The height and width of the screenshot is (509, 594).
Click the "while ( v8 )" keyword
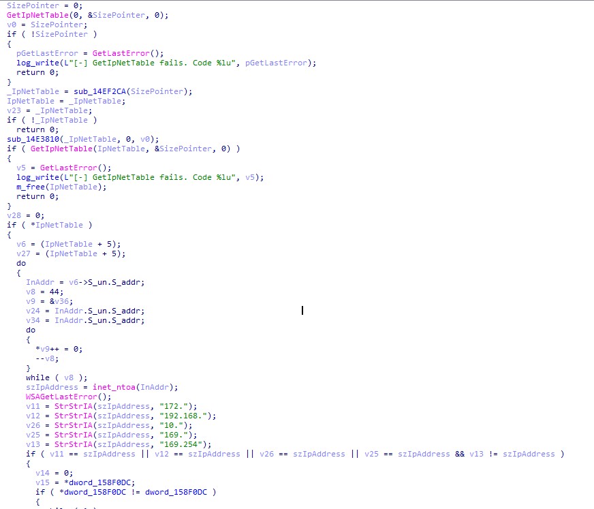(x=37, y=377)
